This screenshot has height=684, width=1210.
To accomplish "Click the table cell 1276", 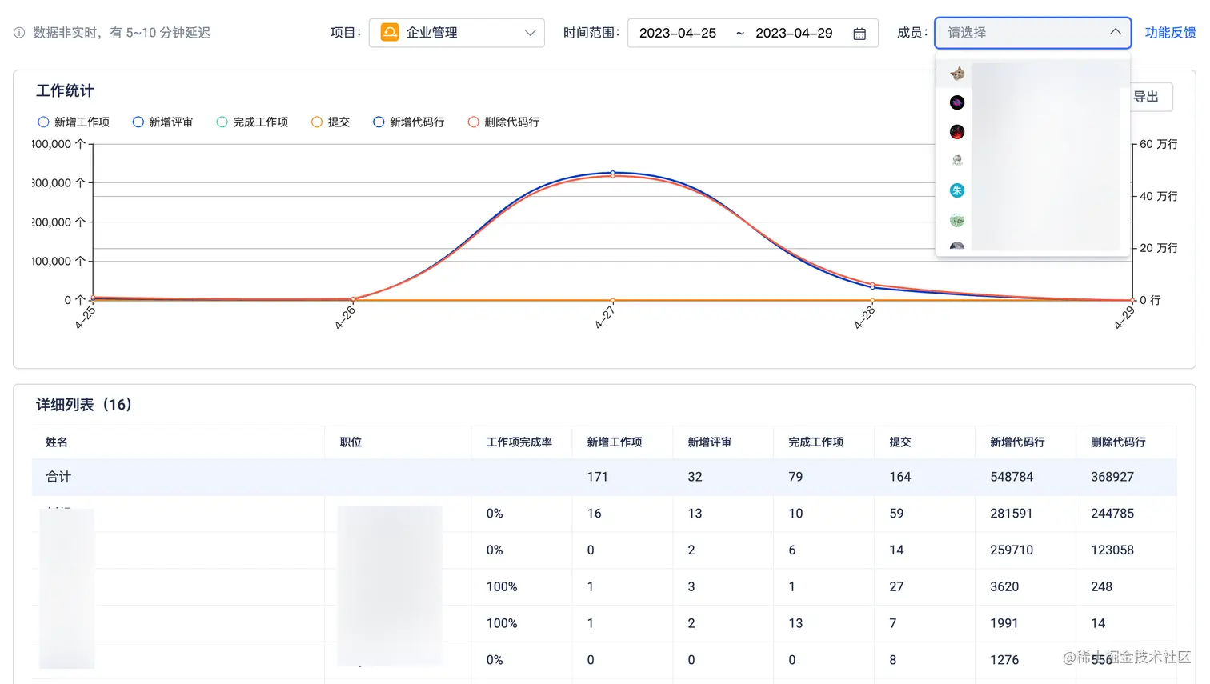I will (1004, 660).
